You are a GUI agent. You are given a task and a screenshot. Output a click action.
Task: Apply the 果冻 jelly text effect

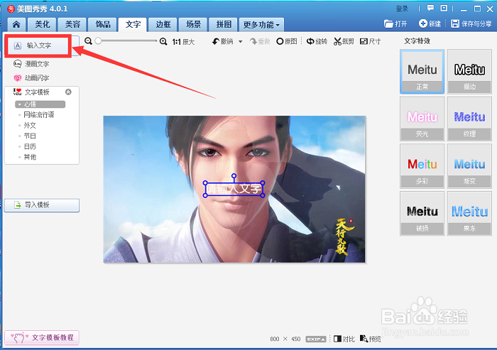(x=469, y=214)
